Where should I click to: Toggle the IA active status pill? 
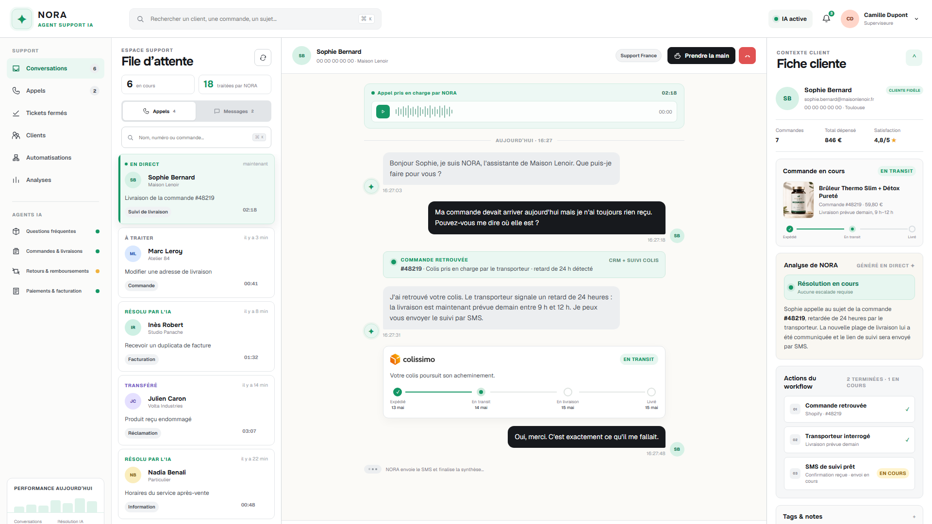pos(790,19)
